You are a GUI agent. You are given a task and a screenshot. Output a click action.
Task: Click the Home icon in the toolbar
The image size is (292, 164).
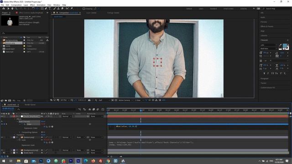4,9
